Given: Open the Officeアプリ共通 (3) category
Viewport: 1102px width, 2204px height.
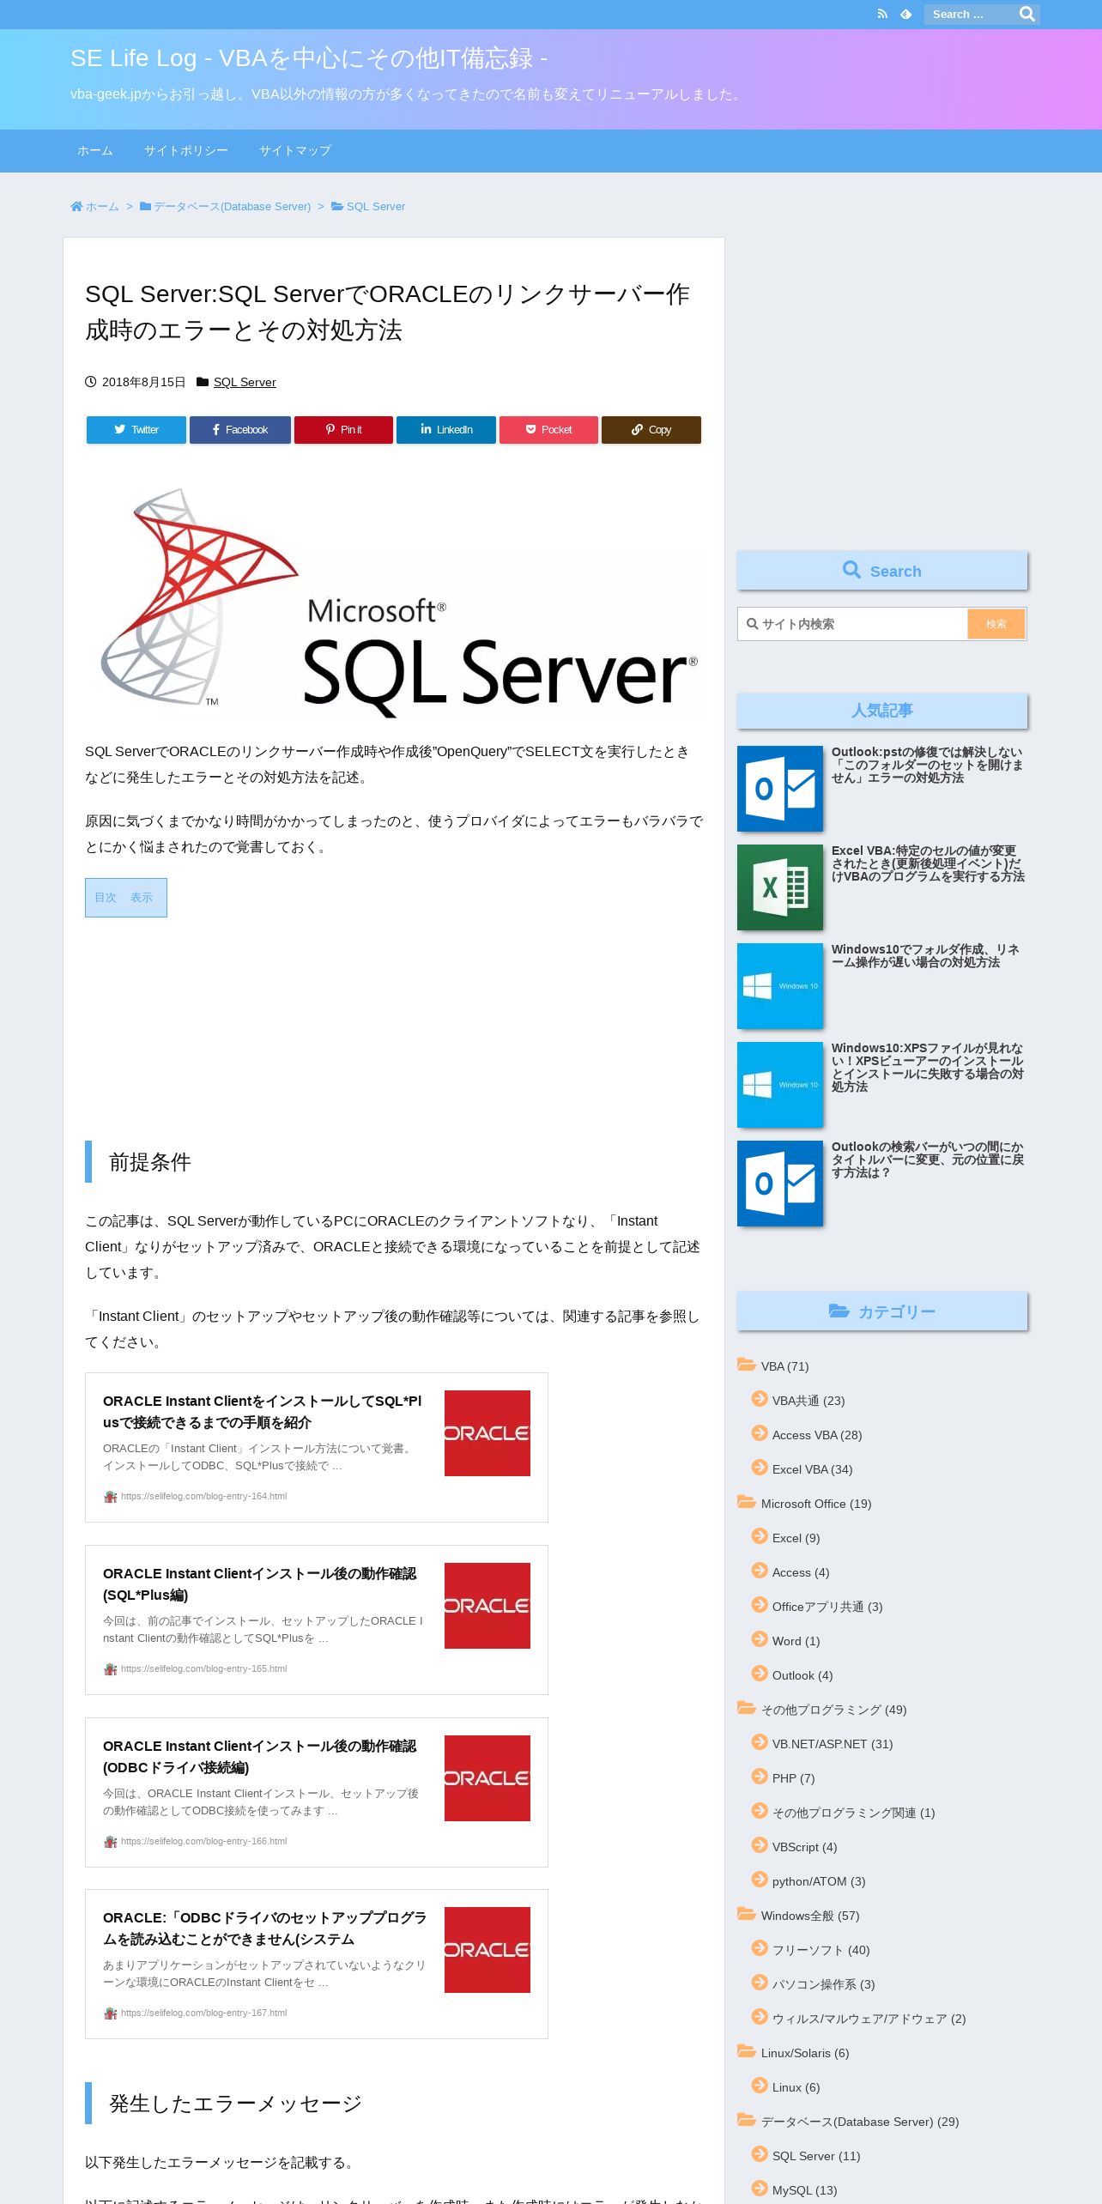Looking at the screenshot, I should click(x=827, y=1607).
